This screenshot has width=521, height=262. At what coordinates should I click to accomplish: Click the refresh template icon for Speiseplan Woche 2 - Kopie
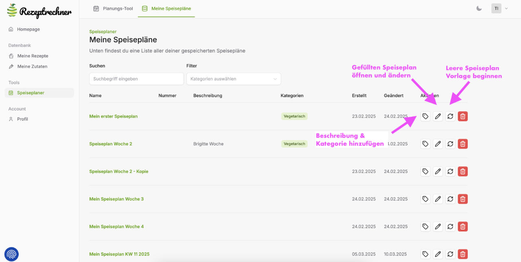coord(450,172)
